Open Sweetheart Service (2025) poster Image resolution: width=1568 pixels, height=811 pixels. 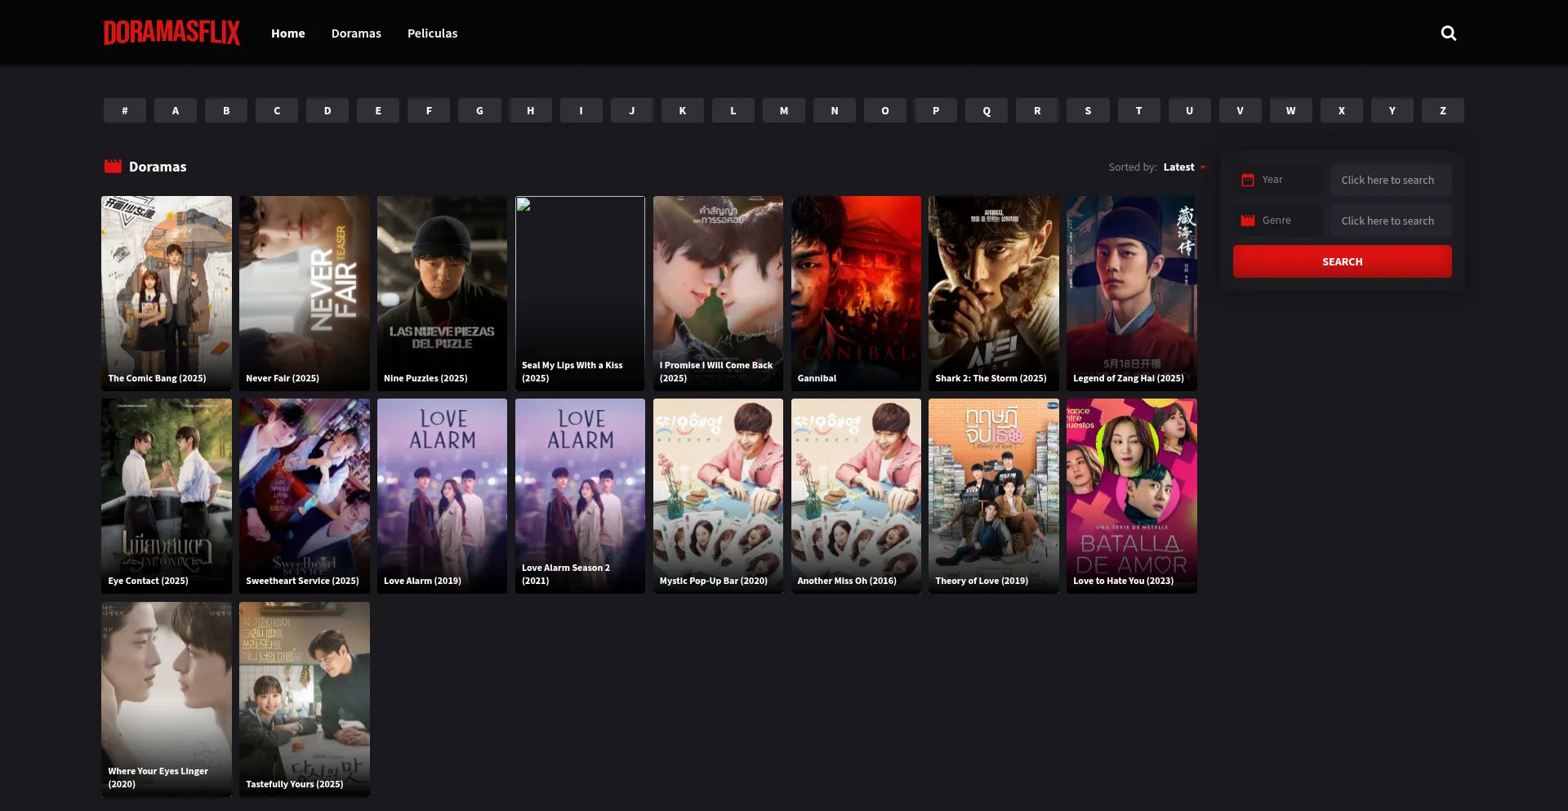point(305,496)
